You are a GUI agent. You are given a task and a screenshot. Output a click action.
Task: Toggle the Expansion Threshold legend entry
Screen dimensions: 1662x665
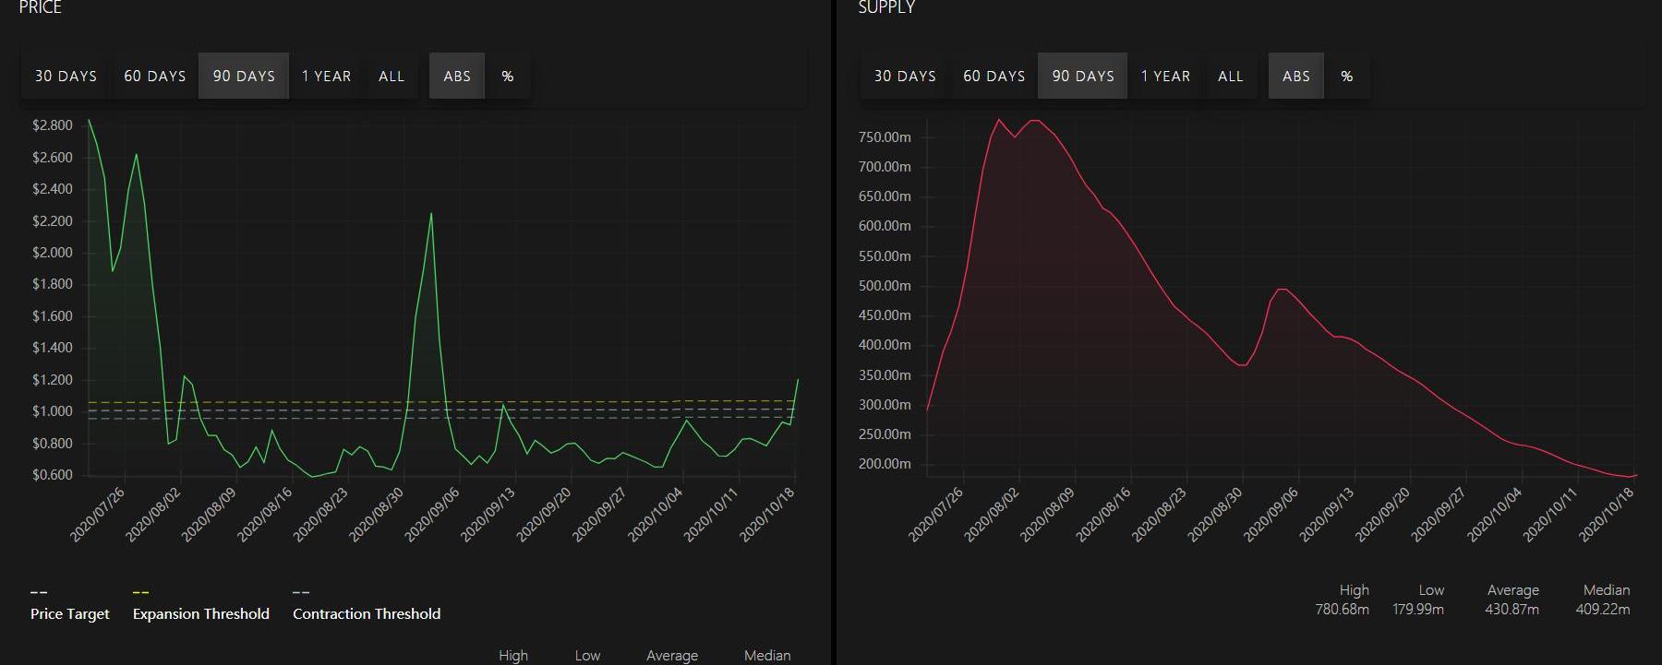pos(201,614)
